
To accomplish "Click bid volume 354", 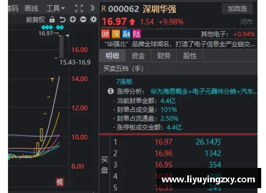I will click(x=215, y=165).
